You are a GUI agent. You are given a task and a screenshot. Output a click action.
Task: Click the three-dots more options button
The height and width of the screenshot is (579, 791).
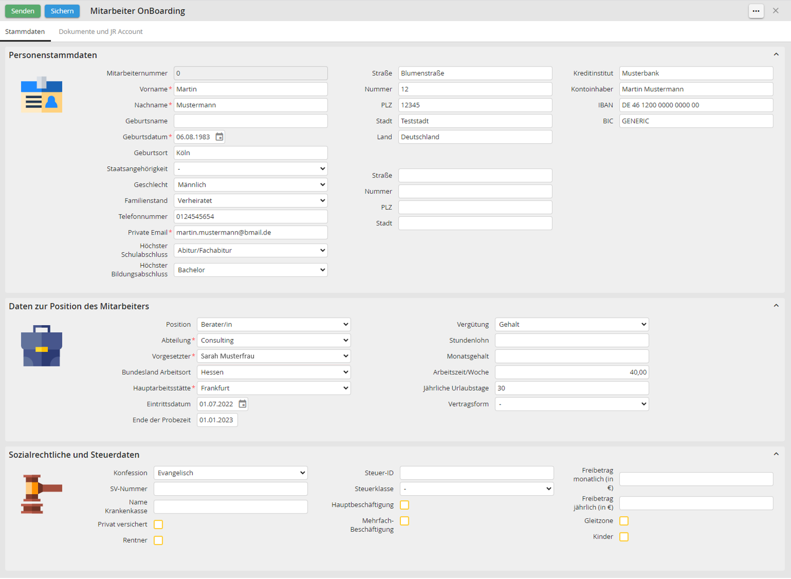click(756, 11)
